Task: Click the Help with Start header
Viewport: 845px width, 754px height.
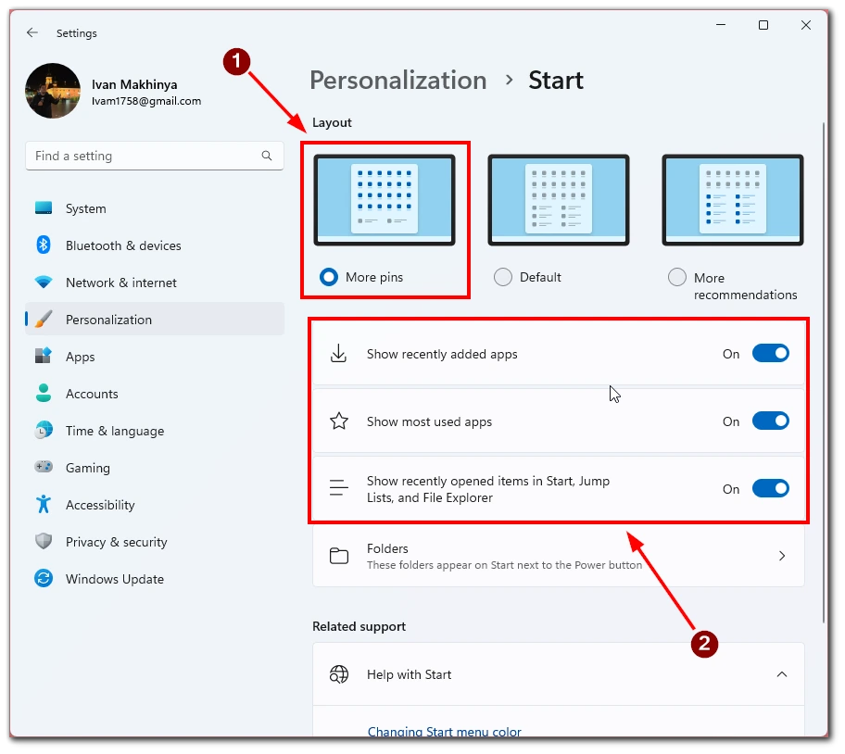Action: pyautogui.click(x=559, y=674)
